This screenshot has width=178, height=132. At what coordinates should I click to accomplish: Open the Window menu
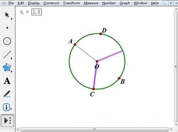pos(140,3)
